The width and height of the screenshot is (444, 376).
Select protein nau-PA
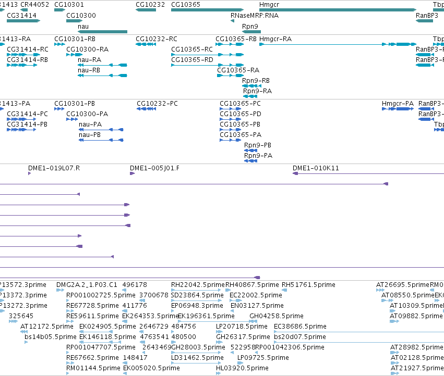tap(90, 124)
